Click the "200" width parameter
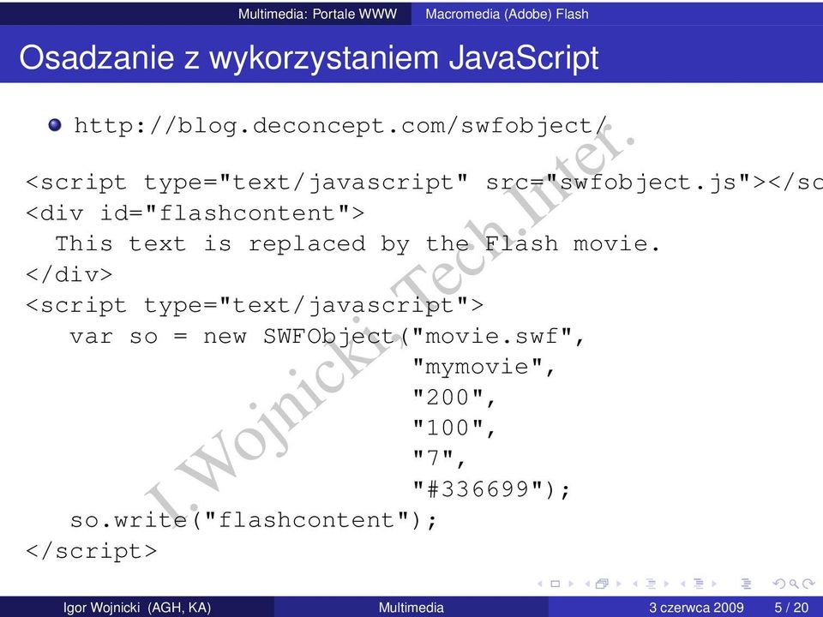Screen dimensions: 823x617 point(454,398)
